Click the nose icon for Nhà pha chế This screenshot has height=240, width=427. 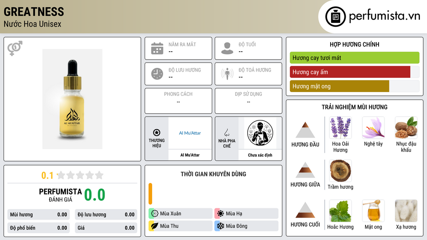pyautogui.click(x=227, y=132)
